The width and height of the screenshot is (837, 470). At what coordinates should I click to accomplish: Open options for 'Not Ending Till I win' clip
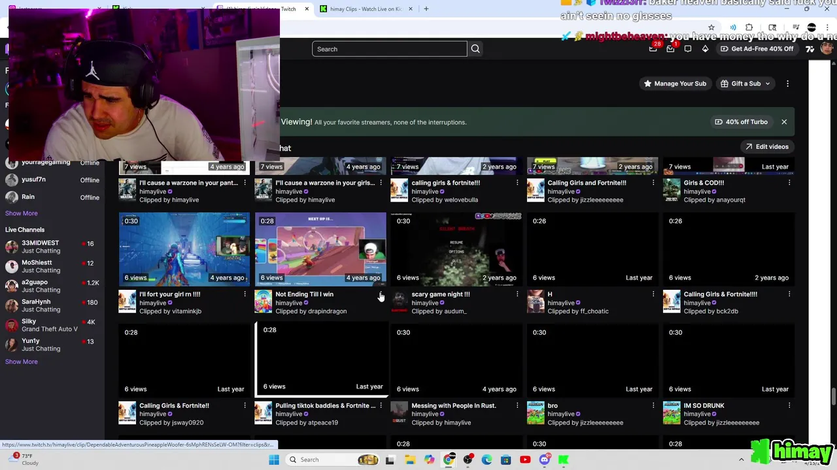(381, 294)
